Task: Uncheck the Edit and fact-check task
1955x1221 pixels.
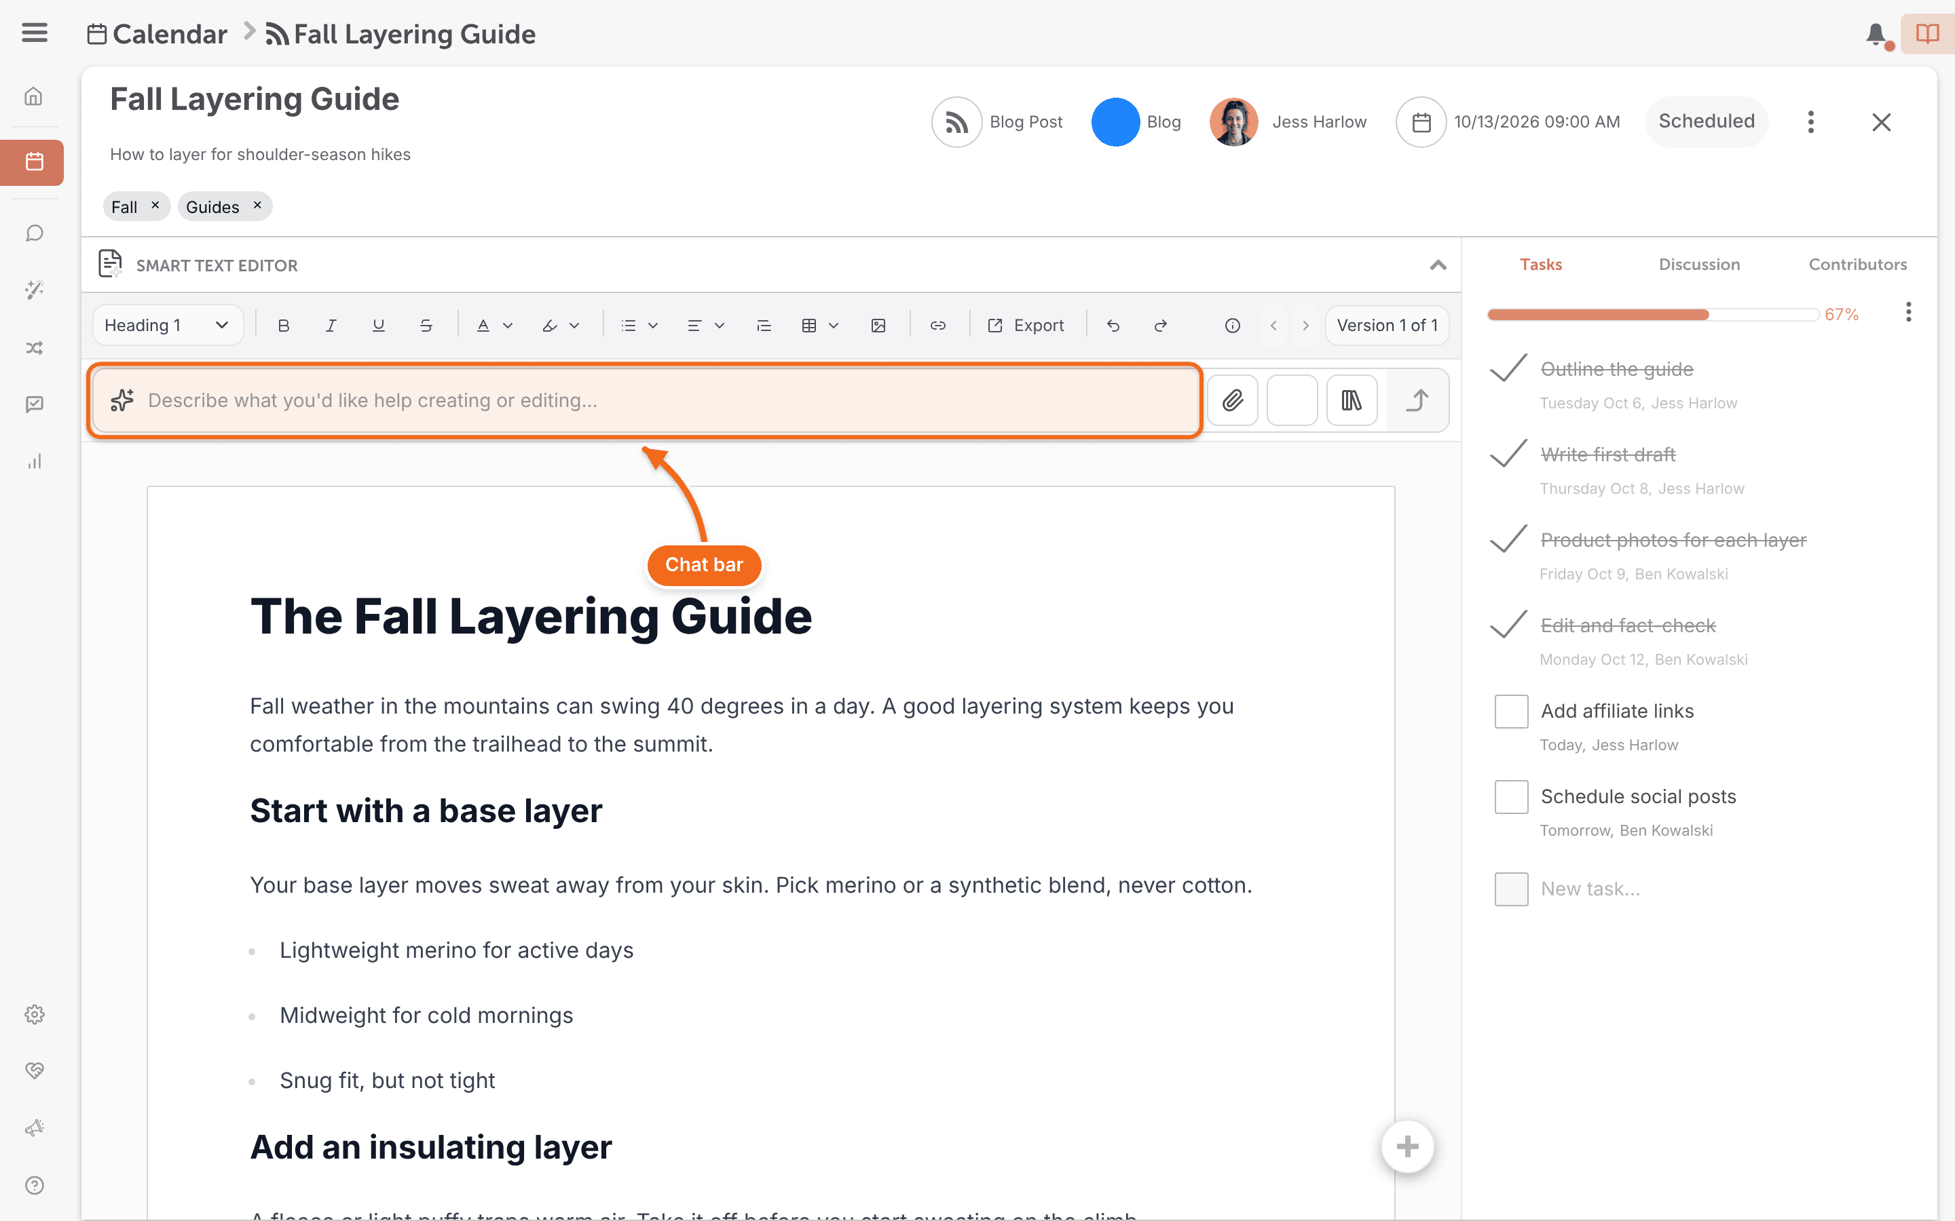Action: point(1508,625)
